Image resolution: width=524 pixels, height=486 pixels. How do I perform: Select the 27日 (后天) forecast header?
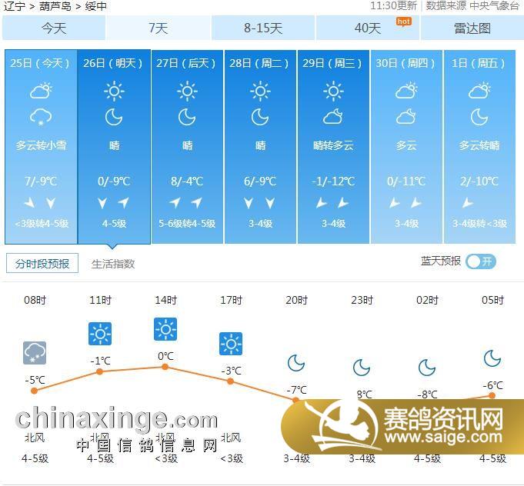(x=186, y=63)
